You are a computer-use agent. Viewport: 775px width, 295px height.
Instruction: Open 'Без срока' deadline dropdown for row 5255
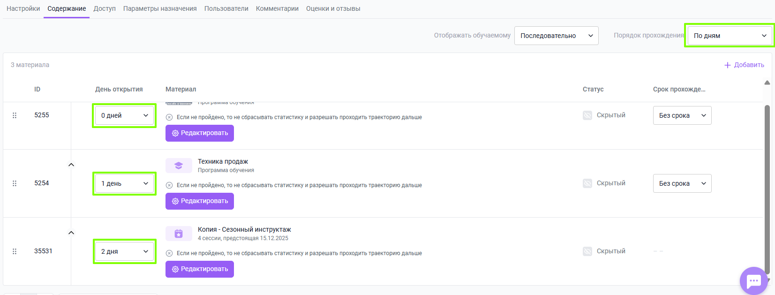click(682, 115)
